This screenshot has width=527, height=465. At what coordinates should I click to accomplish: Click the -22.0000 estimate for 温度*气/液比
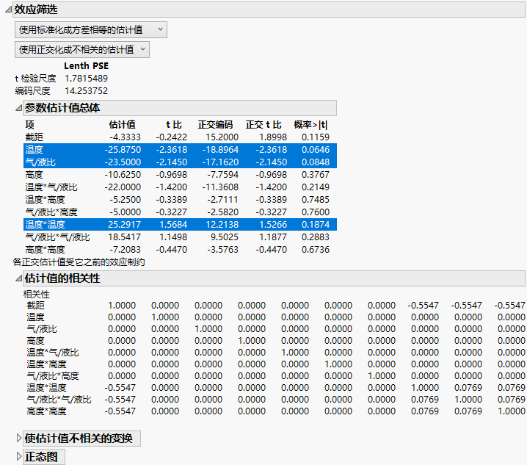point(123,187)
